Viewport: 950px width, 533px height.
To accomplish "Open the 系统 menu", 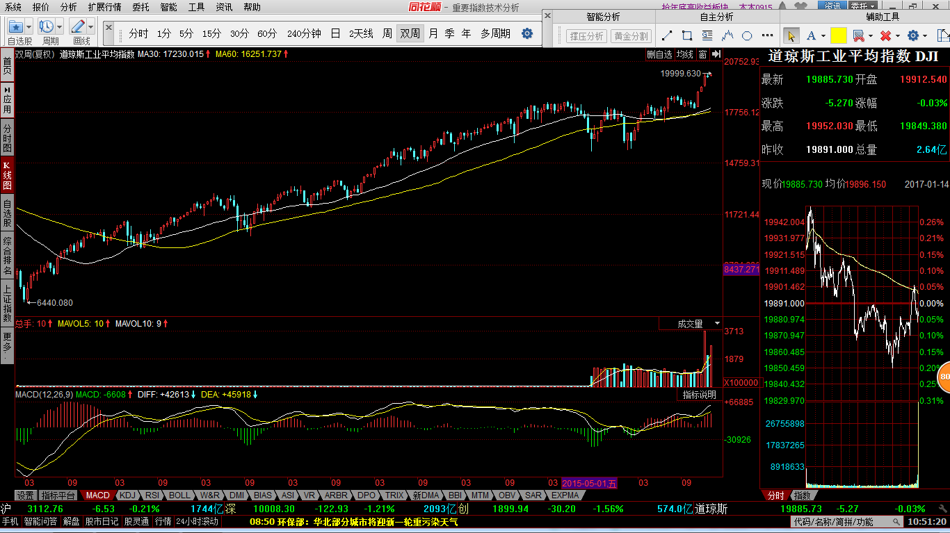I will click(13, 7).
